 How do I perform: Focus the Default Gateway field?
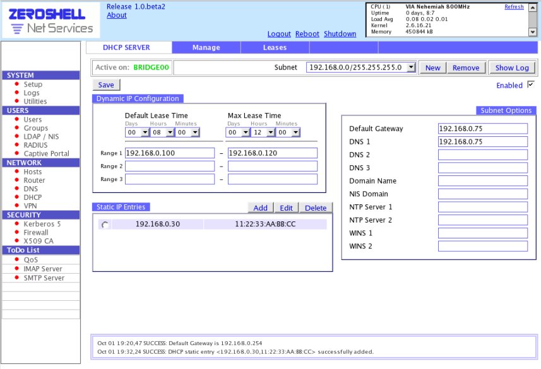[x=483, y=129]
